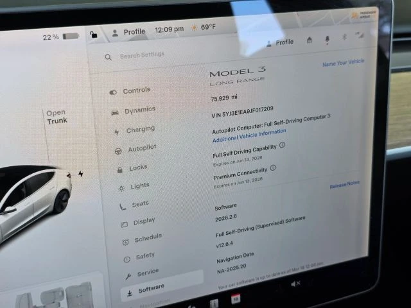Screen dimensions: 411x308
Task: Focus the Search Settings field
Action: coord(142,55)
